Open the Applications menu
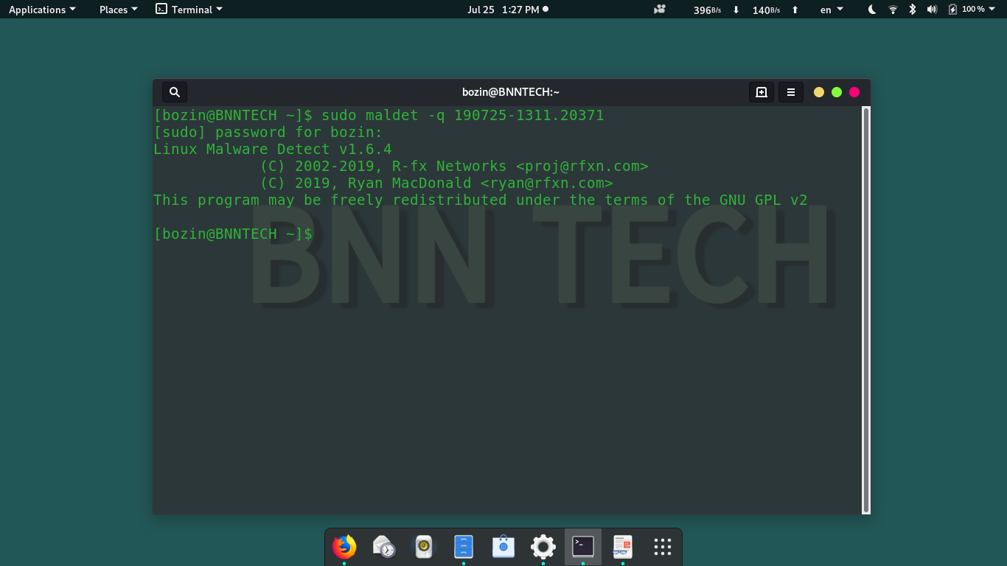The height and width of the screenshot is (566, 1007). 42,10
